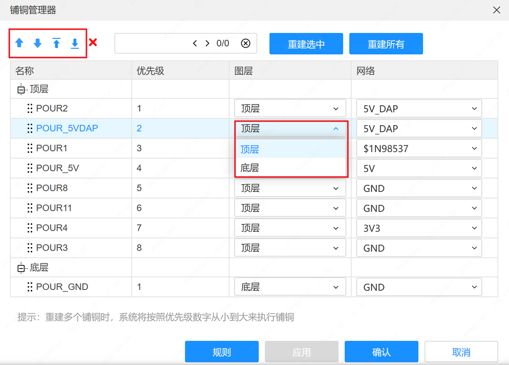Open layer dropdown for POUR2
The height and width of the screenshot is (365, 509).
(290, 108)
